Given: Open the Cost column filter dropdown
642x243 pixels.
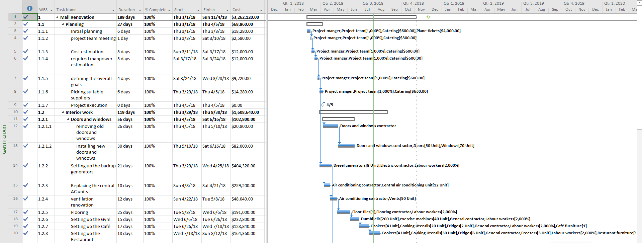Looking at the screenshot, I should [x=261, y=10].
